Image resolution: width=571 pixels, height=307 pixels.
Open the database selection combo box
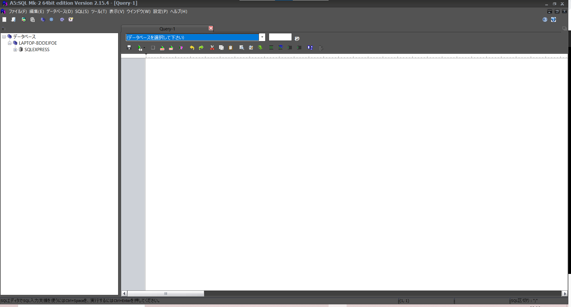tap(195, 37)
